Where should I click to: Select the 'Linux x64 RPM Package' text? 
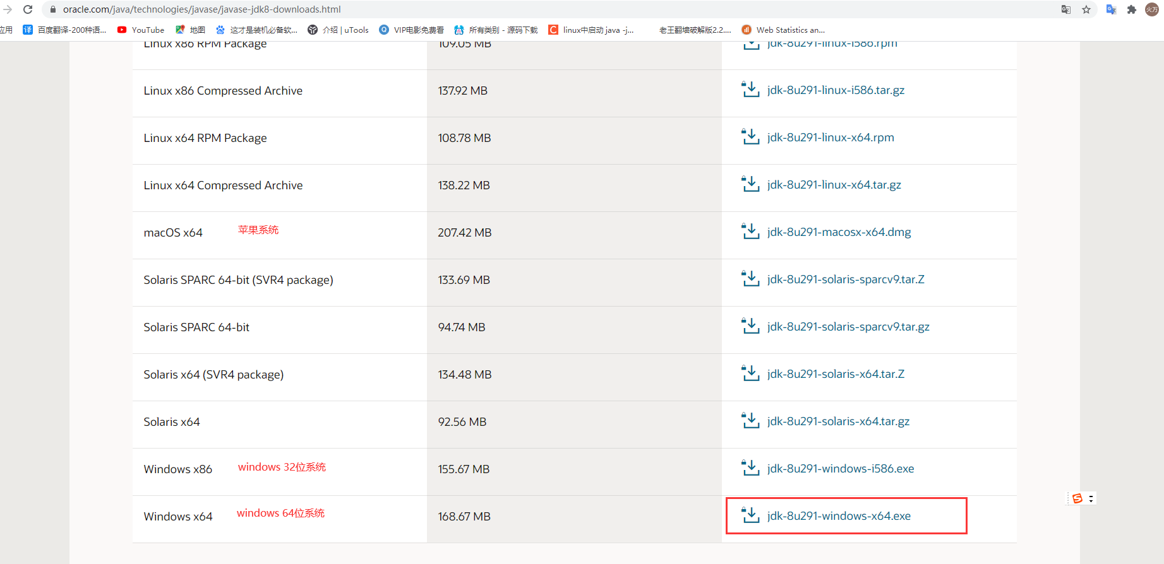coord(205,138)
